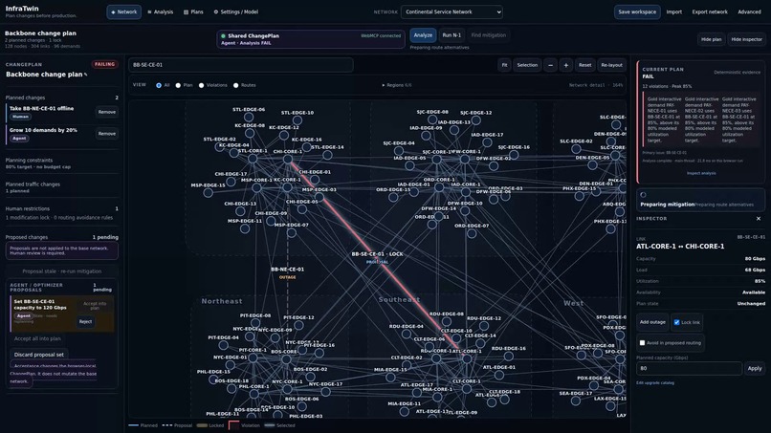Select the STL-EDGE-10 node circle

[297, 120]
